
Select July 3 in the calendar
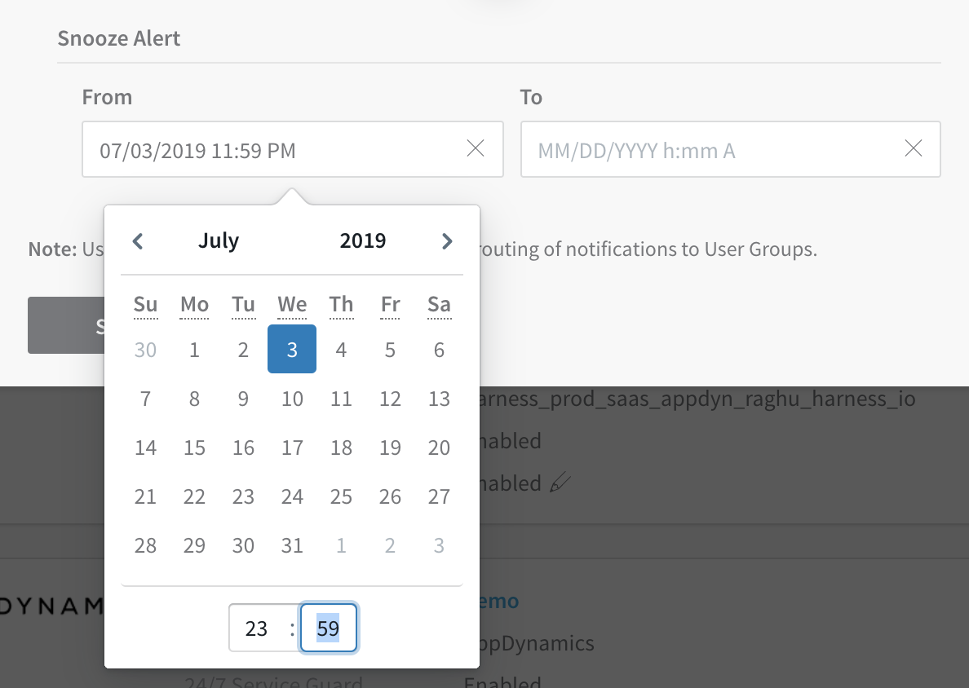292,349
